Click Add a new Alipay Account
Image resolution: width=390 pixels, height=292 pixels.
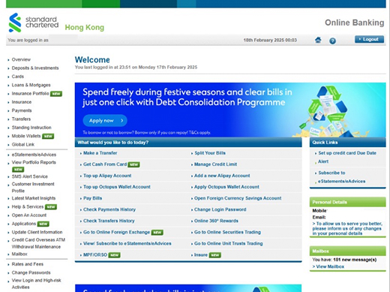pos(222,176)
